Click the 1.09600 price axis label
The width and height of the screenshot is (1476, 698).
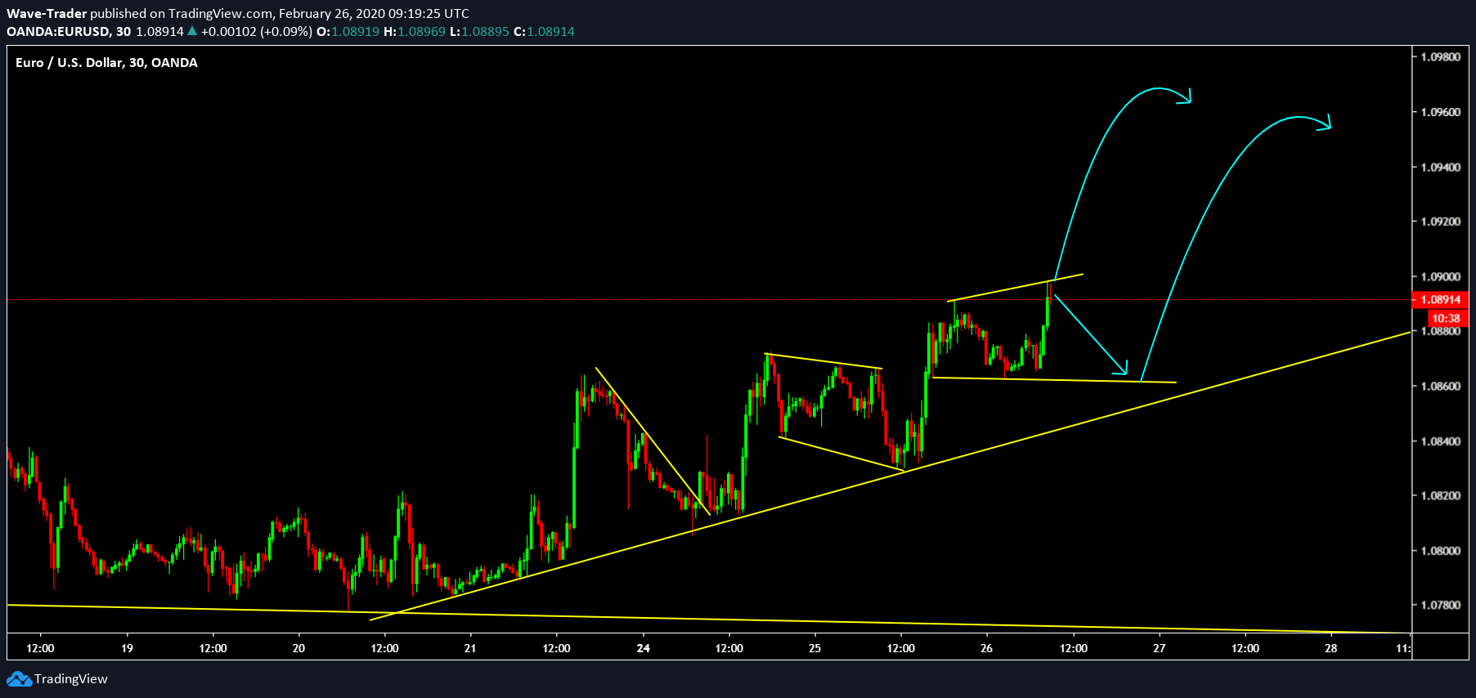pyautogui.click(x=1441, y=112)
